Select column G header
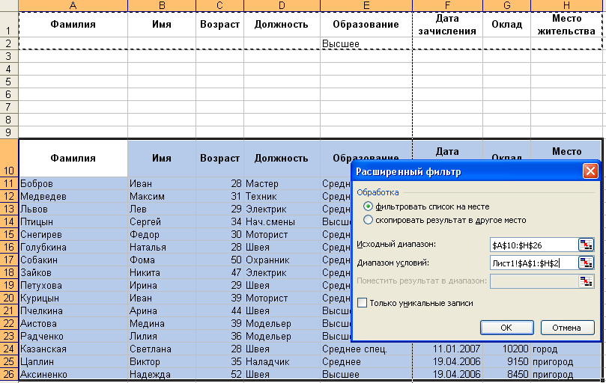606x383 pixels. [x=506, y=5]
